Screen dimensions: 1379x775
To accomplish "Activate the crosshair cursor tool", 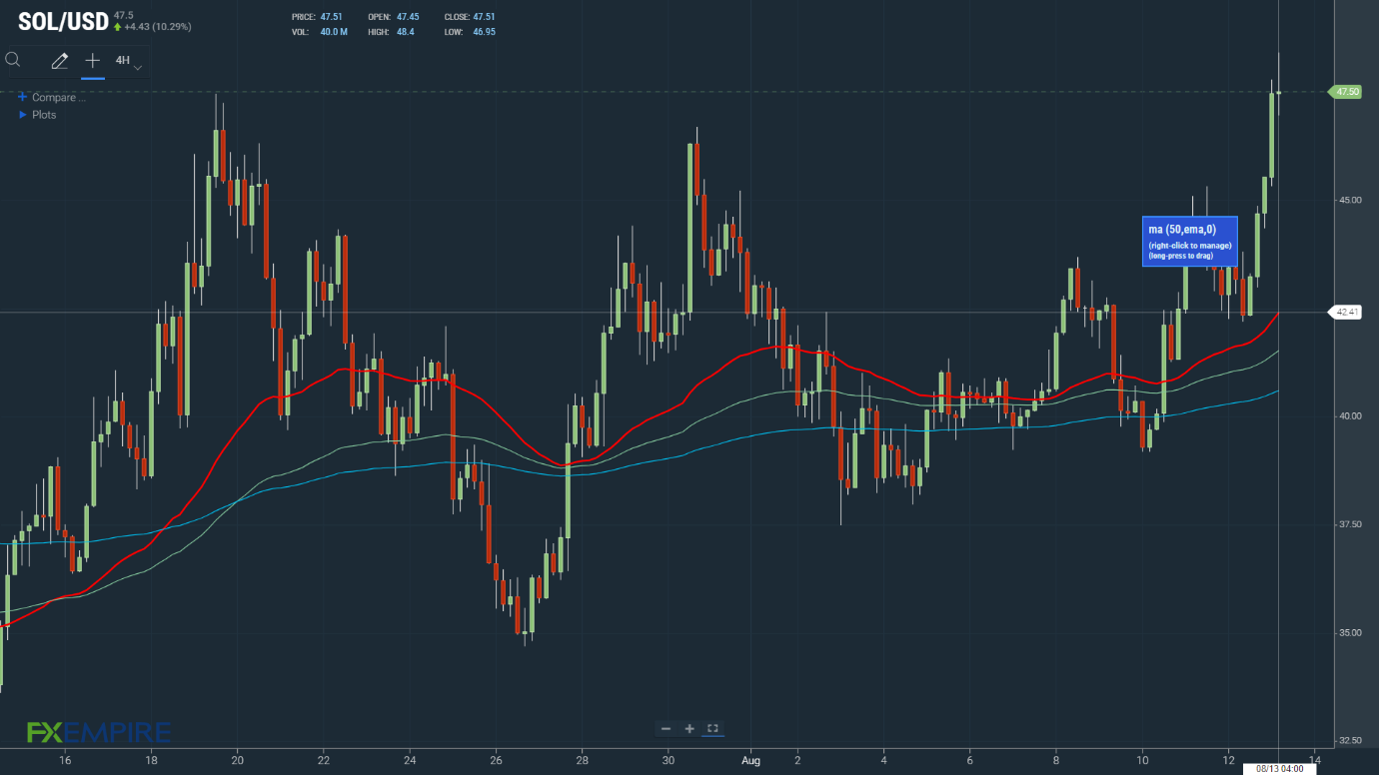I will click(x=93, y=61).
